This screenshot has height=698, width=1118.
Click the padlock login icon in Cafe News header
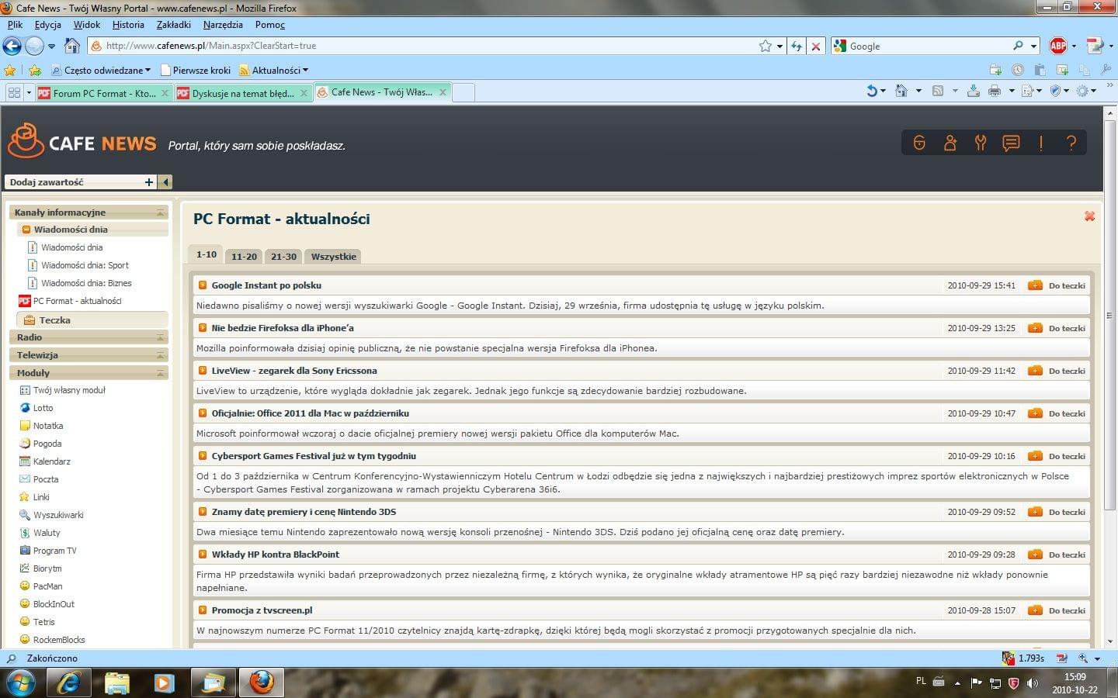[919, 143]
